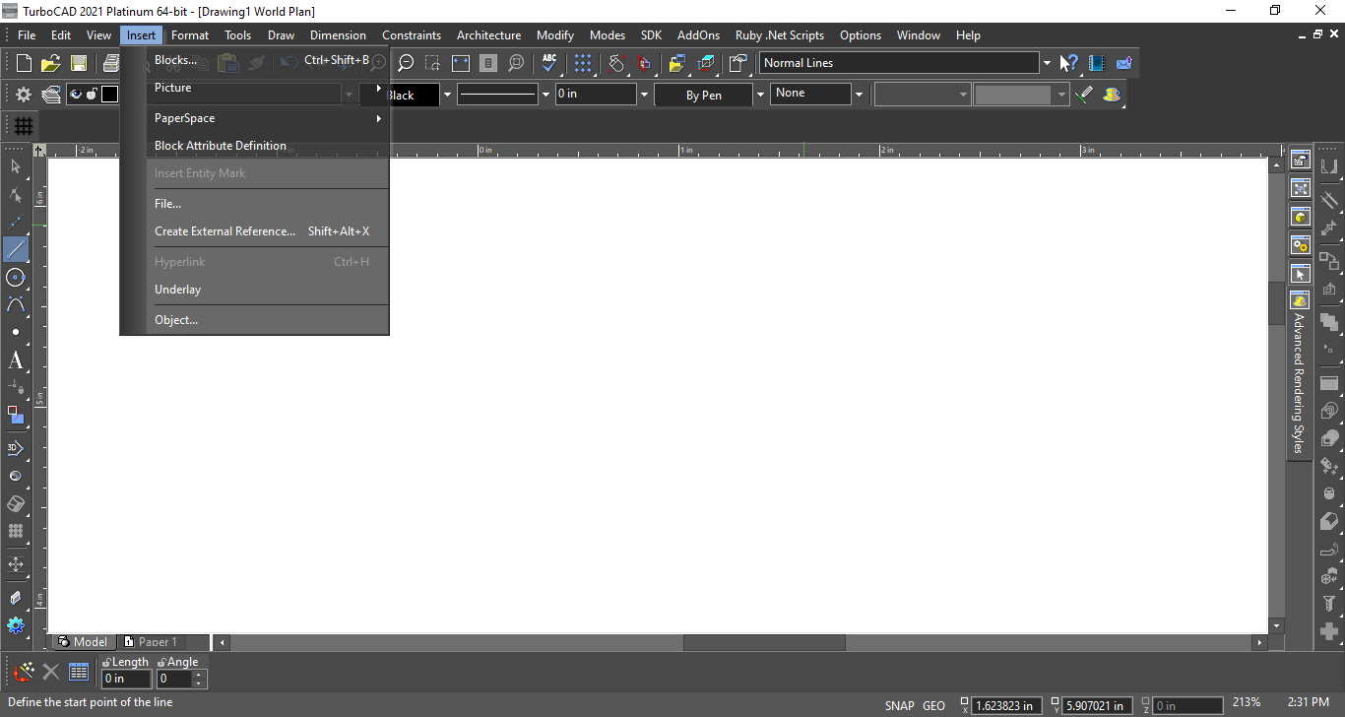1345x717 pixels.
Task: Click the blue gear icon in left toolbar
Action: [16, 625]
